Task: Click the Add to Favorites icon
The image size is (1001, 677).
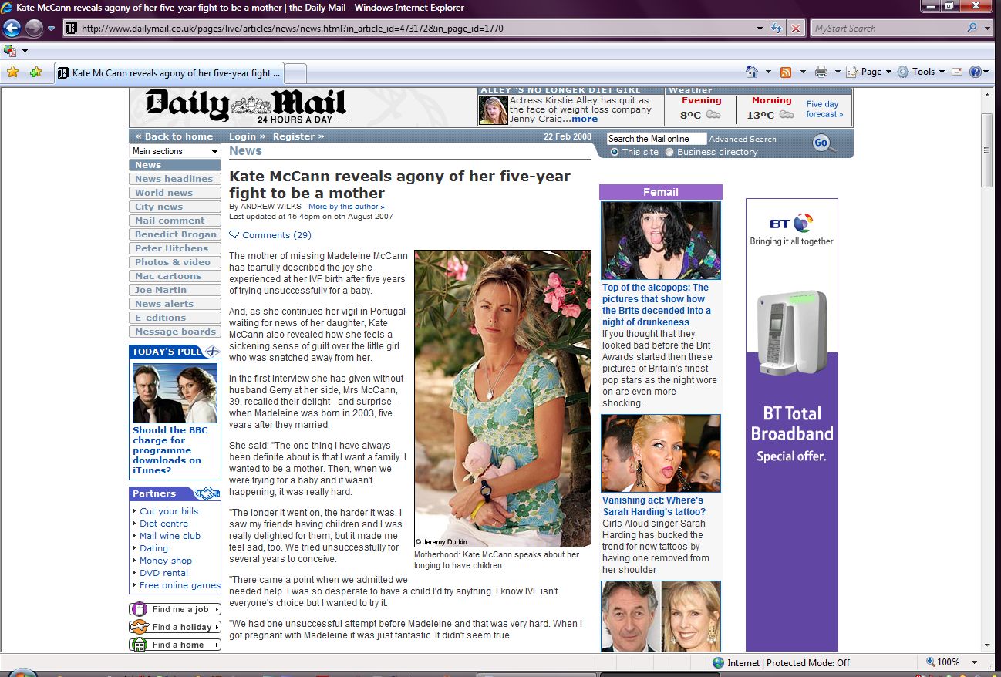Action: click(x=35, y=72)
